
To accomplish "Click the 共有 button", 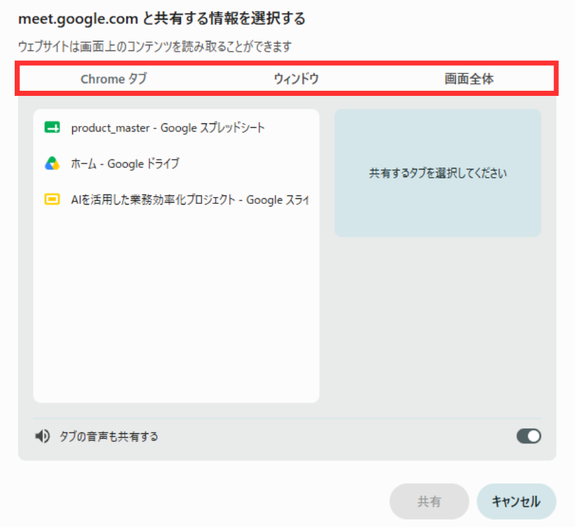I will click(x=429, y=501).
